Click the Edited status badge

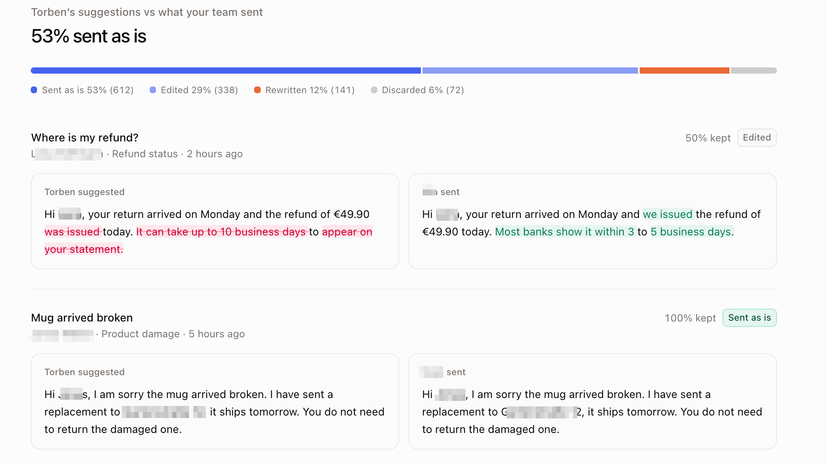[757, 138]
